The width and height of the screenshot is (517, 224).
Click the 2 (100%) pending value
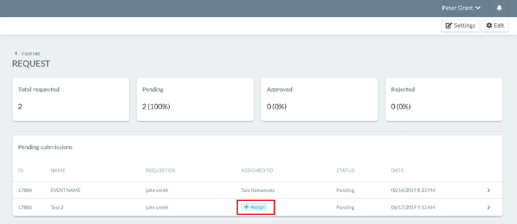tap(156, 106)
